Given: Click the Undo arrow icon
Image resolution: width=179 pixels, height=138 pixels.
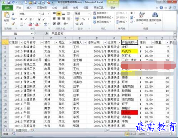Looking at the screenshot, I should (x=14, y=2).
